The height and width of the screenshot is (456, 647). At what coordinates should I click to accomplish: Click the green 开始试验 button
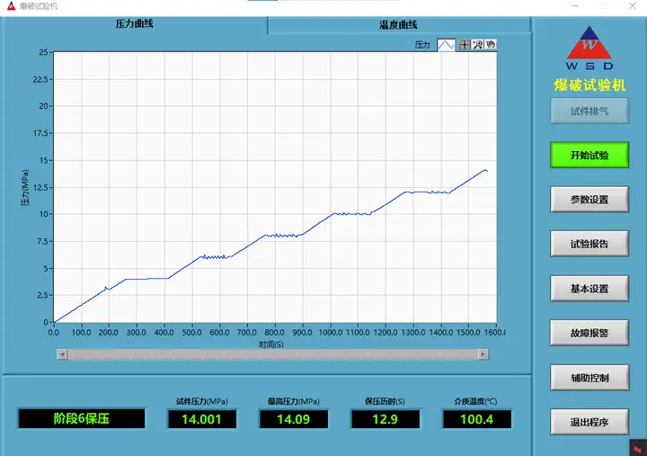[x=589, y=155]
